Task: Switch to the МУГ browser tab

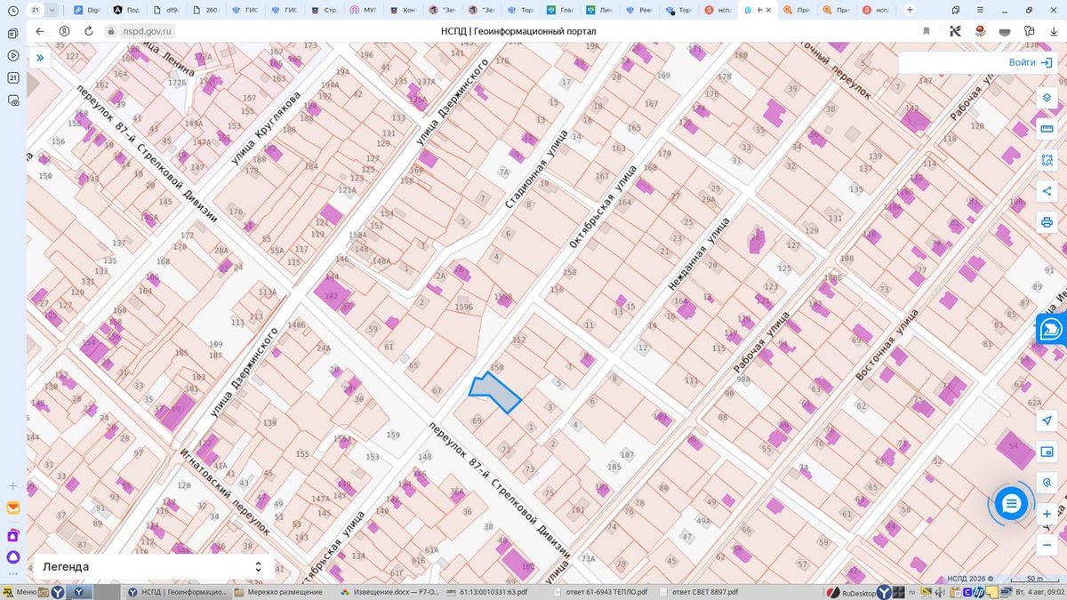Action: tap(365, 9)
